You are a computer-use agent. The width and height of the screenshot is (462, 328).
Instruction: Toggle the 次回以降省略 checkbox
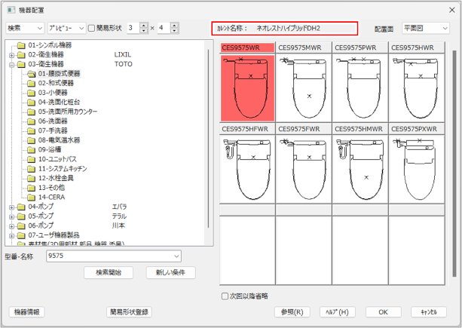pos(225,296)
